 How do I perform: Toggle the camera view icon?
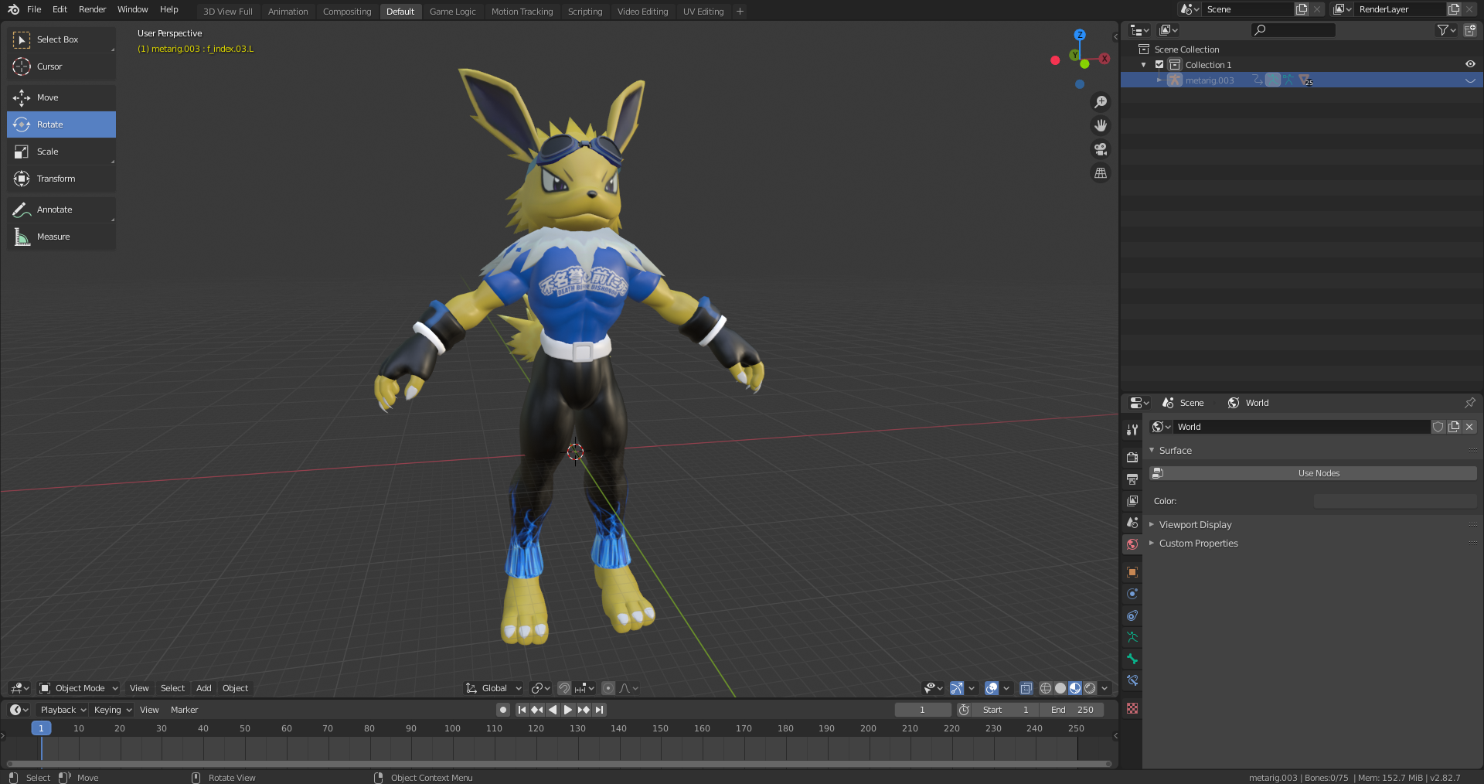pos(1101,149)
